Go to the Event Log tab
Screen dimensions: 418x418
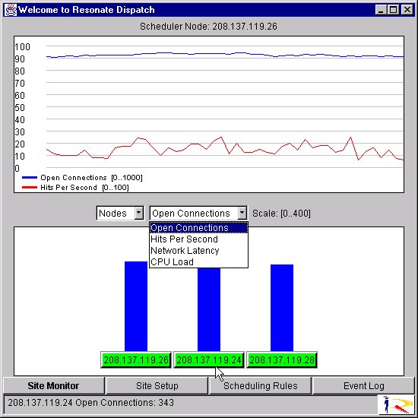pyautogui.click(x=363, y=385)
